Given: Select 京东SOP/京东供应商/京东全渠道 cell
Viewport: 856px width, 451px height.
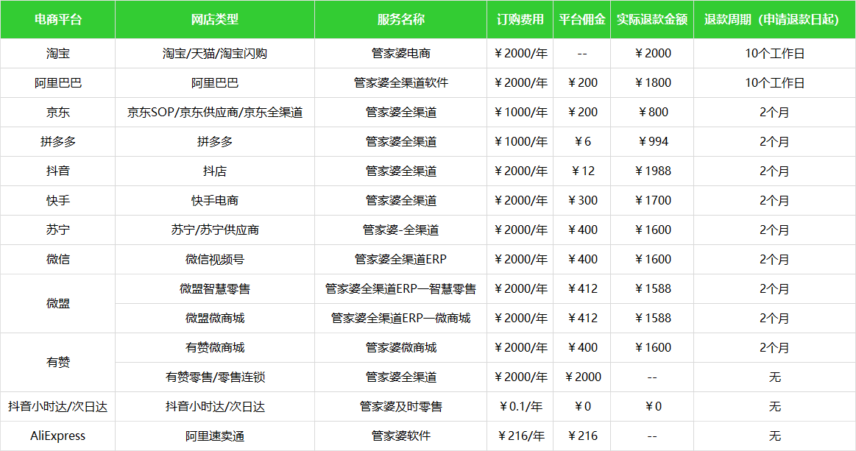Looking at the screenshot, I should coord(215,113).
